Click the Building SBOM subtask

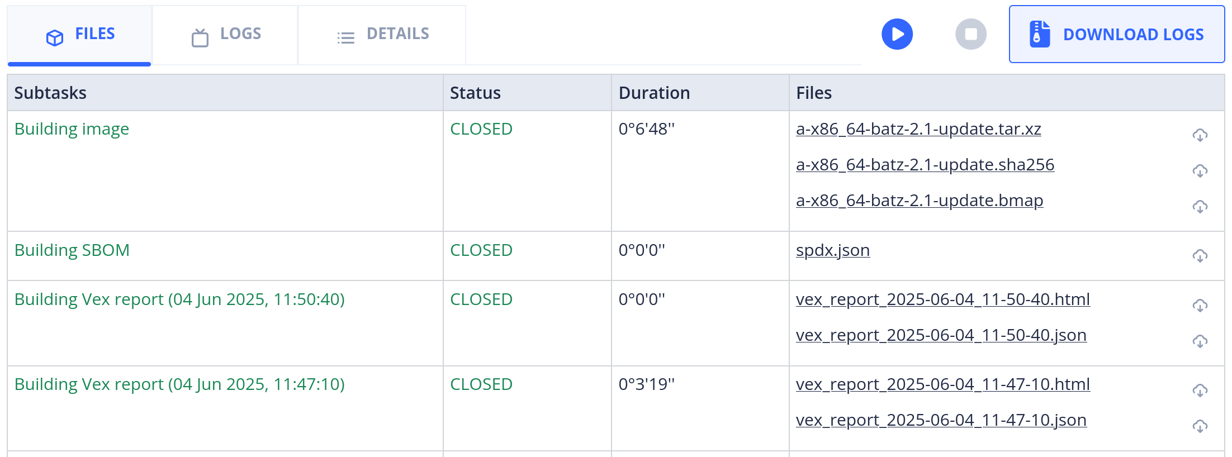pos(72,250)
